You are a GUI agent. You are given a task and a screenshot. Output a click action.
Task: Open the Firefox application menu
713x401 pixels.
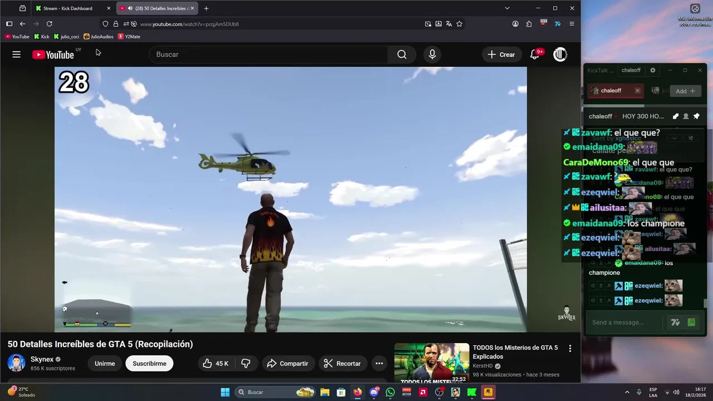click(x=572, y=24)
